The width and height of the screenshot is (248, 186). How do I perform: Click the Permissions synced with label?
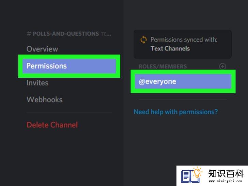coord(184,40)
